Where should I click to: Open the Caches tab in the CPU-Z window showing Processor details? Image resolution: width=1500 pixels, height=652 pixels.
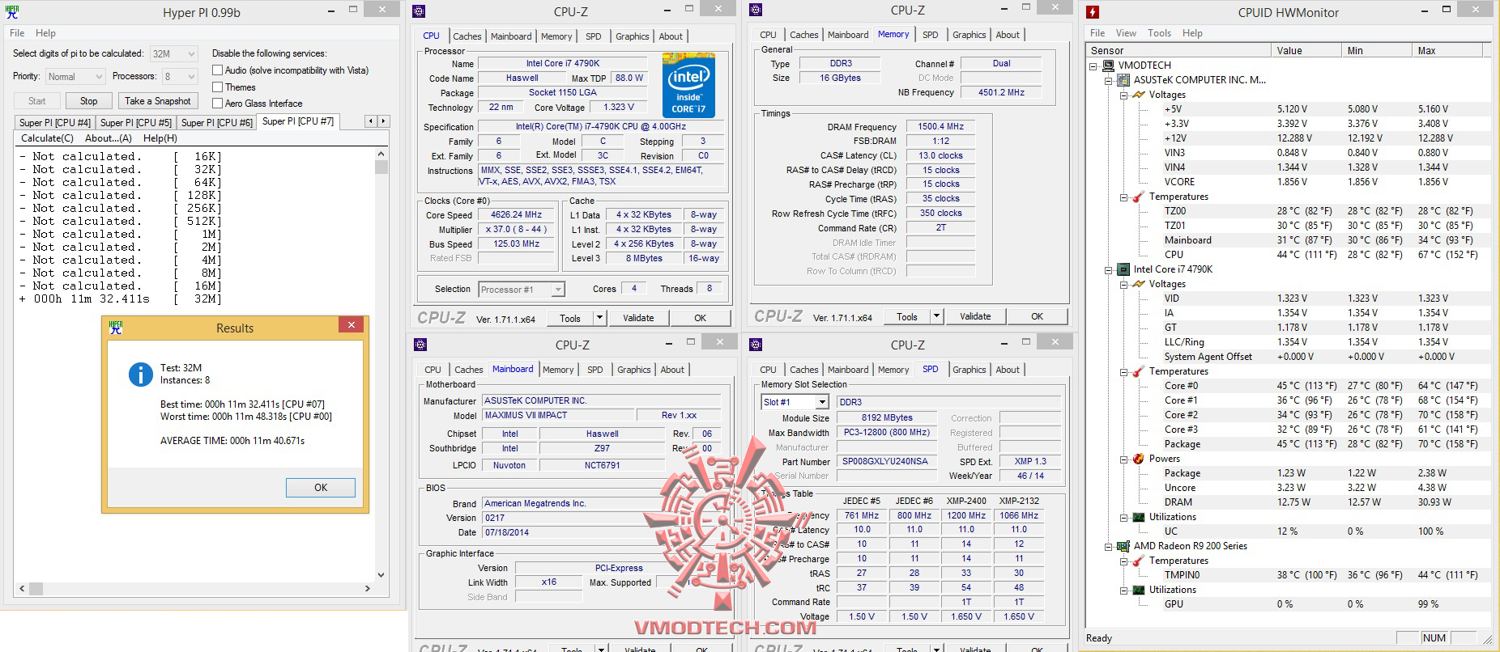467,36
